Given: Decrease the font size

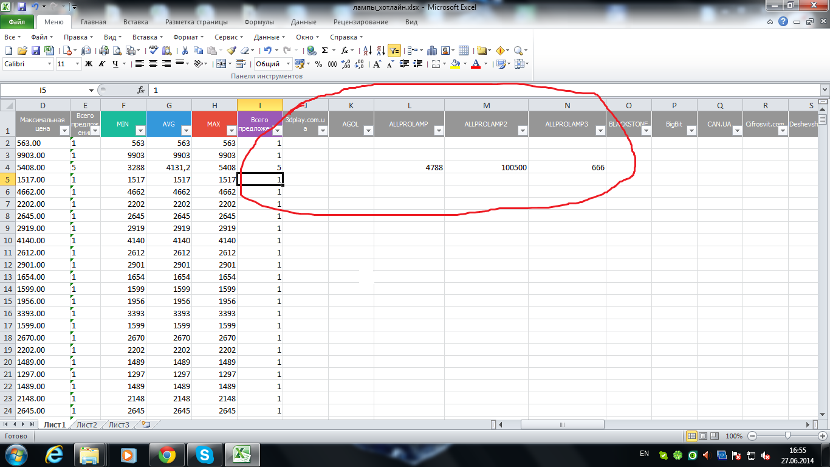Looking at the screenshot, I should (x=390, y=64).
